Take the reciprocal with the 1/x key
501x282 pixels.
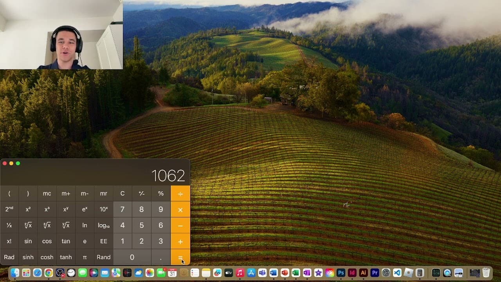click(9, 226)
